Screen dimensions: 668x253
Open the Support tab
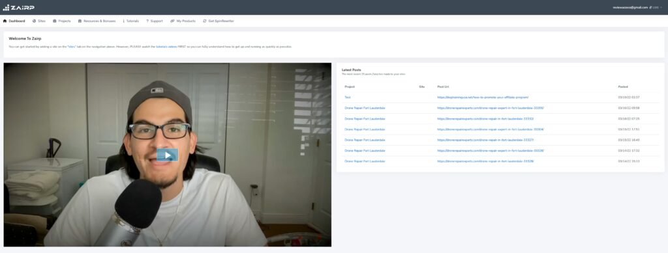point(154,21)
